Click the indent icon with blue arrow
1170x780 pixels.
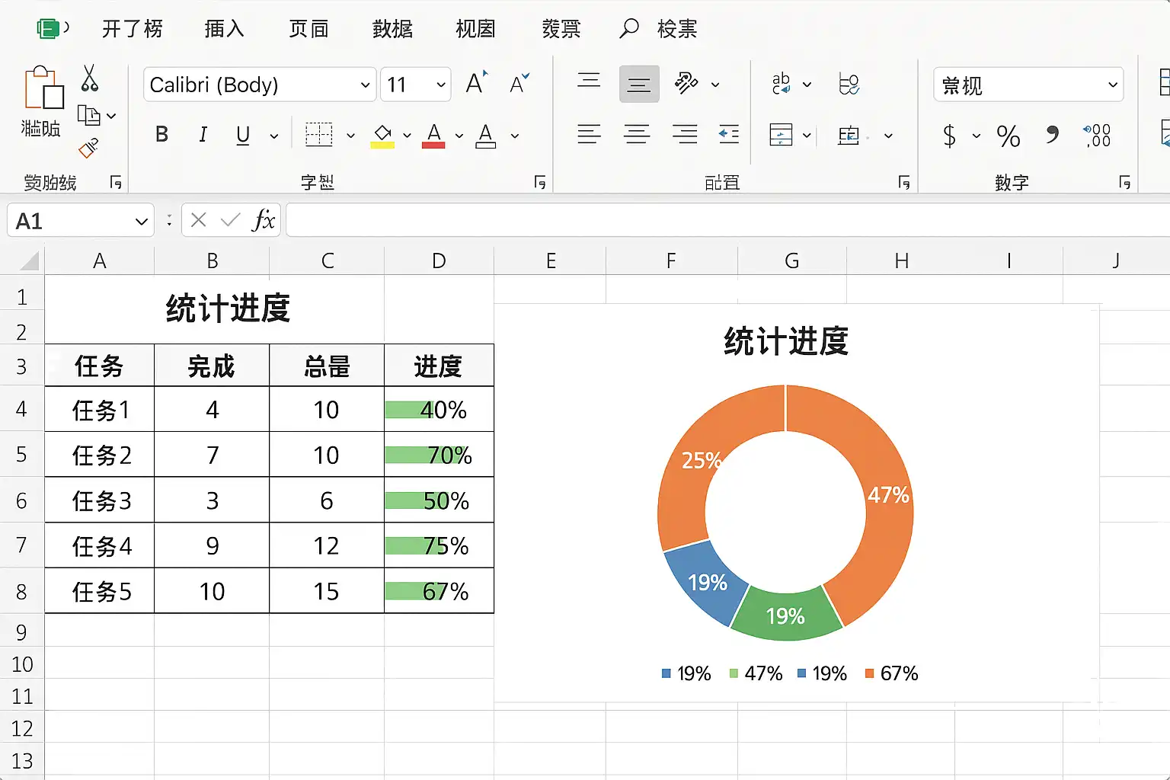(x=729, y=135)
